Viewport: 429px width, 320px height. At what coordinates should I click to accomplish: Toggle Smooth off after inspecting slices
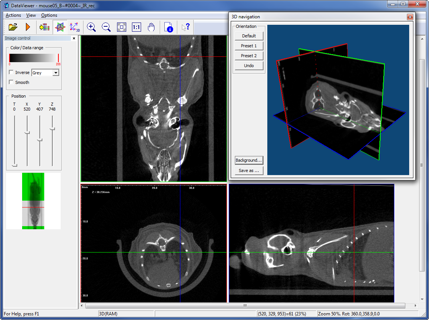(10, 82)
